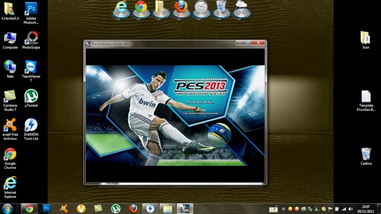Image resolution: width=381 pixels, height=214 pixels.
Task: Open Windows Explorer from the taskbar
Action: [168, 209]
